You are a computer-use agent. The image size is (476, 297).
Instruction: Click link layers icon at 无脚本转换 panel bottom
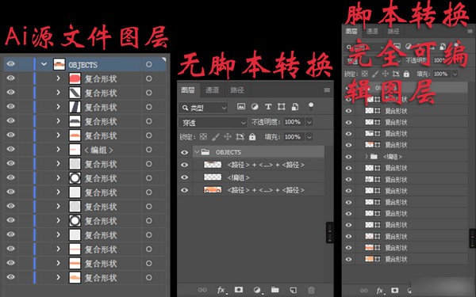pyautogui.click(x=202, y=290)
